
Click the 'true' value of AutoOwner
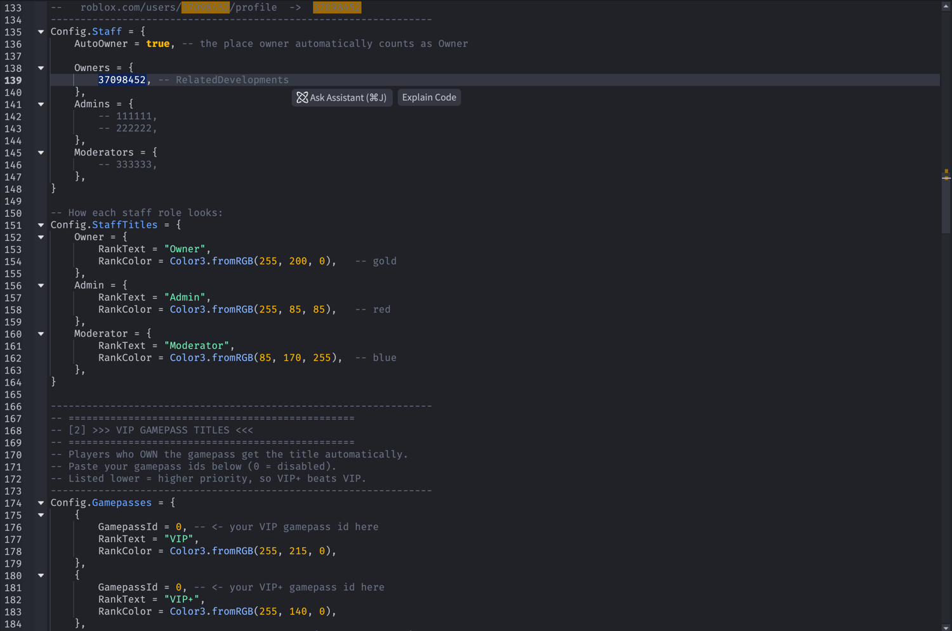point(158,44)
